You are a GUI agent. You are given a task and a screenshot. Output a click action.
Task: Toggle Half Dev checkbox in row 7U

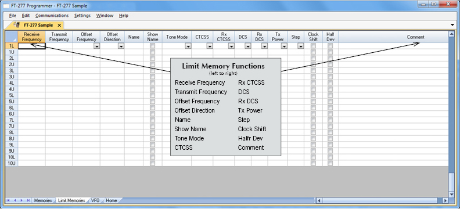click(330, 127)
